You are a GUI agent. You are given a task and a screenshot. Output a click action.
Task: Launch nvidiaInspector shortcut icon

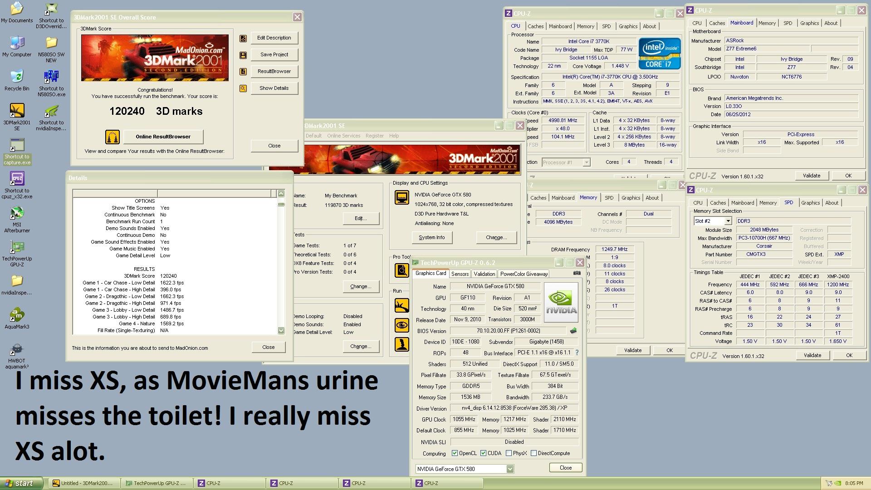point(51,118)
